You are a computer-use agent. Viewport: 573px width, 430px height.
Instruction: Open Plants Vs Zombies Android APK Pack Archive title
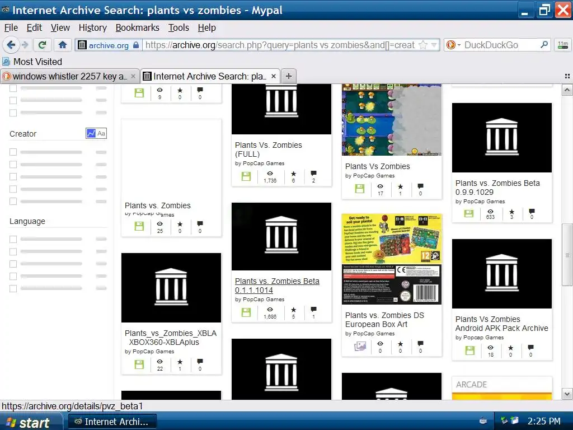[501, 324]
